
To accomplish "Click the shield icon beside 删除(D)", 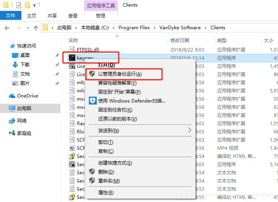I will 92,172.
